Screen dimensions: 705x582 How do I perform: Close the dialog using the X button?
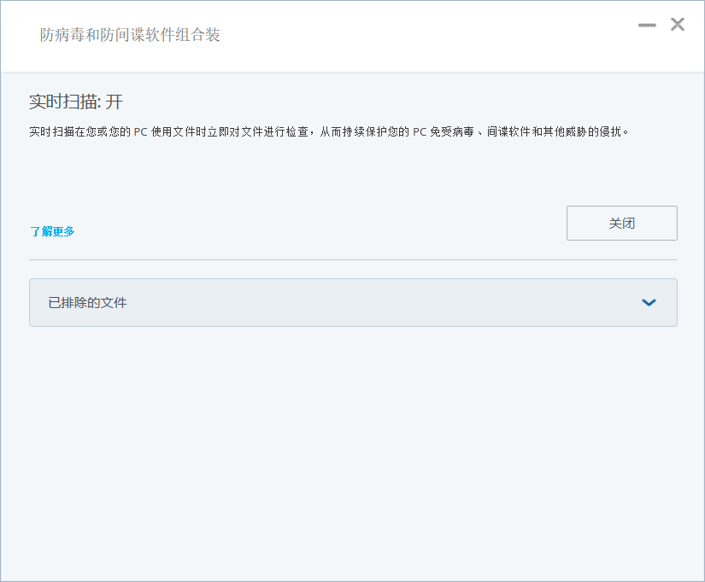pos(678,25)
